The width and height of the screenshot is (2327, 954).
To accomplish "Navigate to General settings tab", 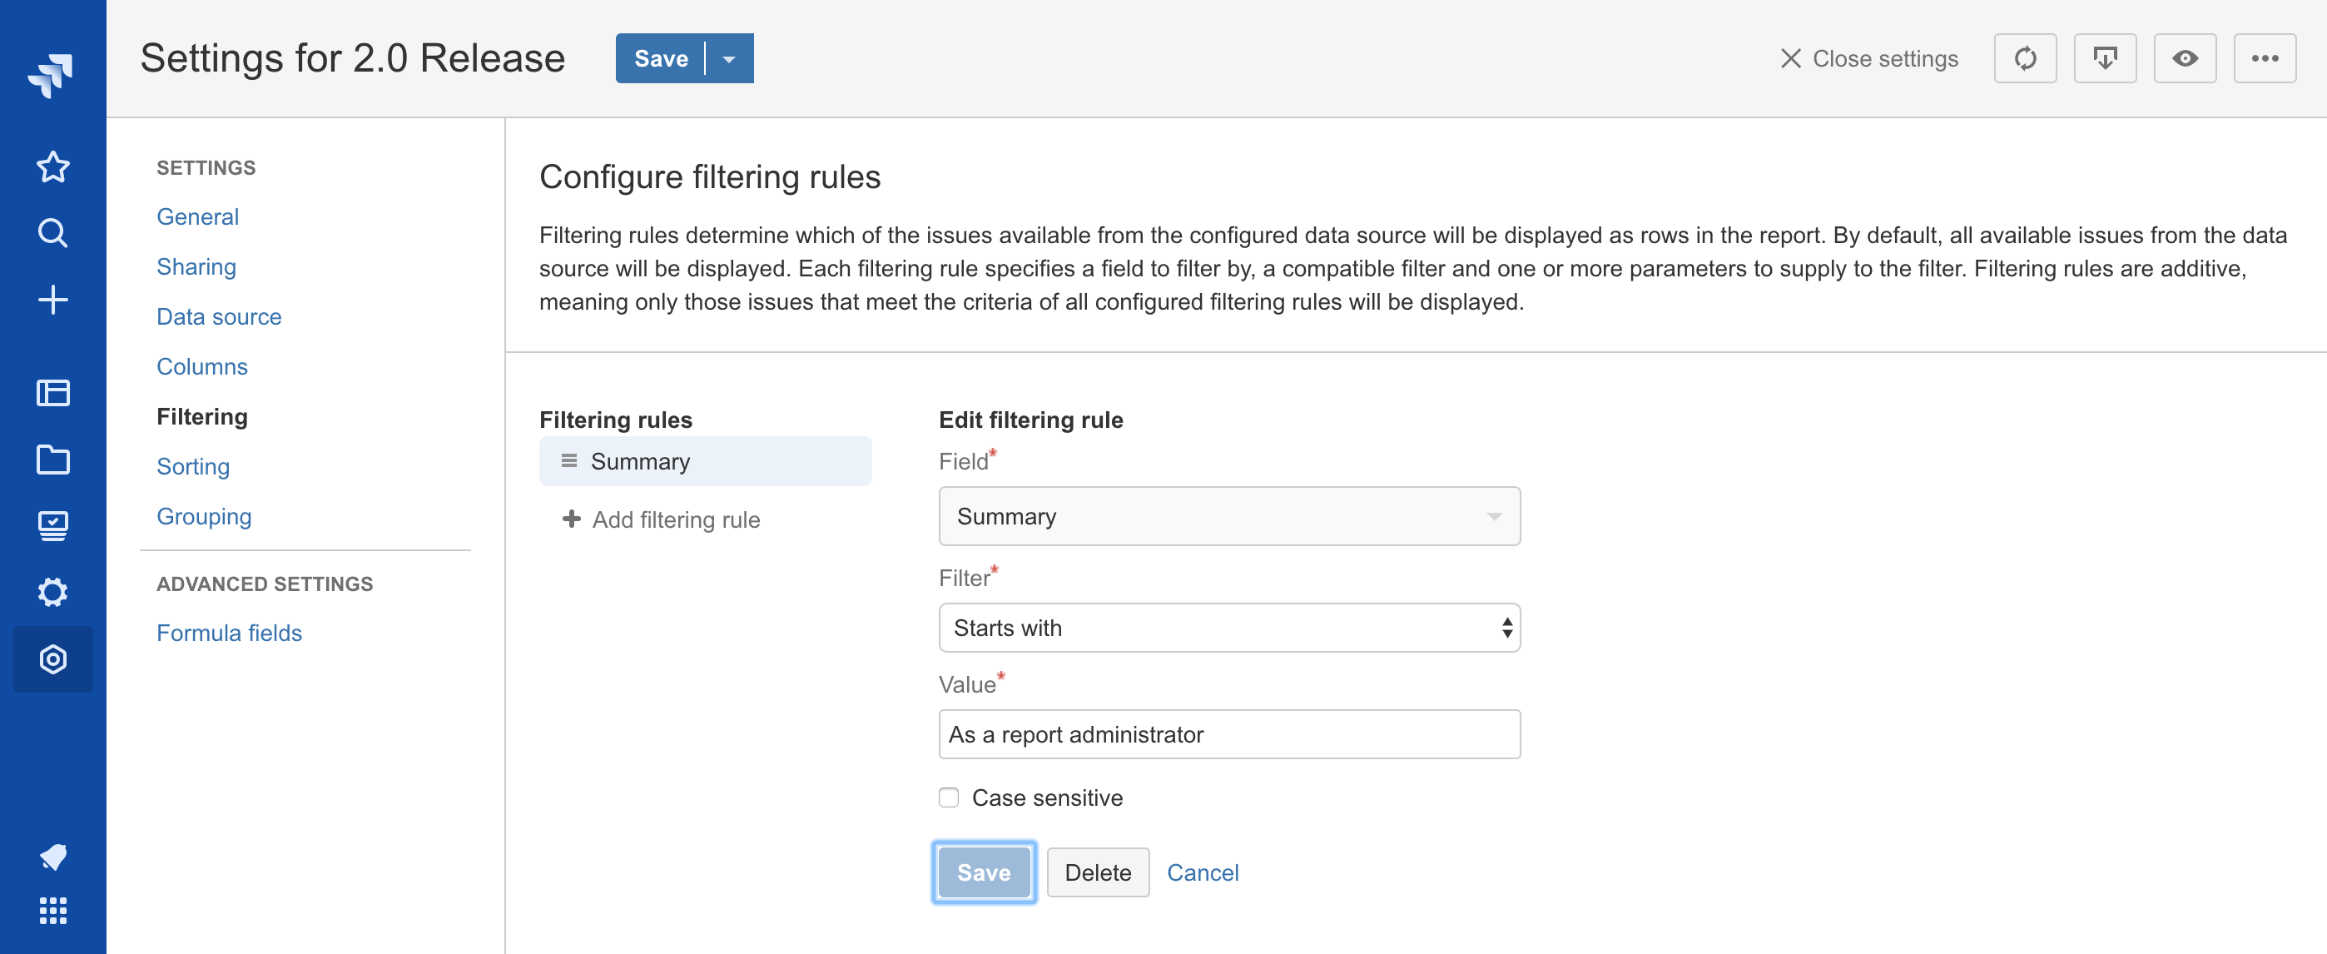I will click(199, 215).
